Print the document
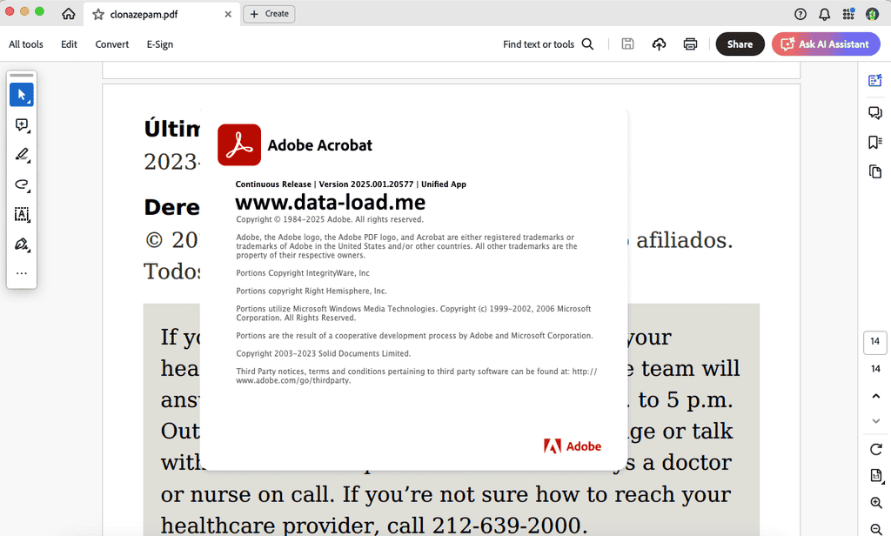This screenshot has height=536, width=891. coord(690,44)
